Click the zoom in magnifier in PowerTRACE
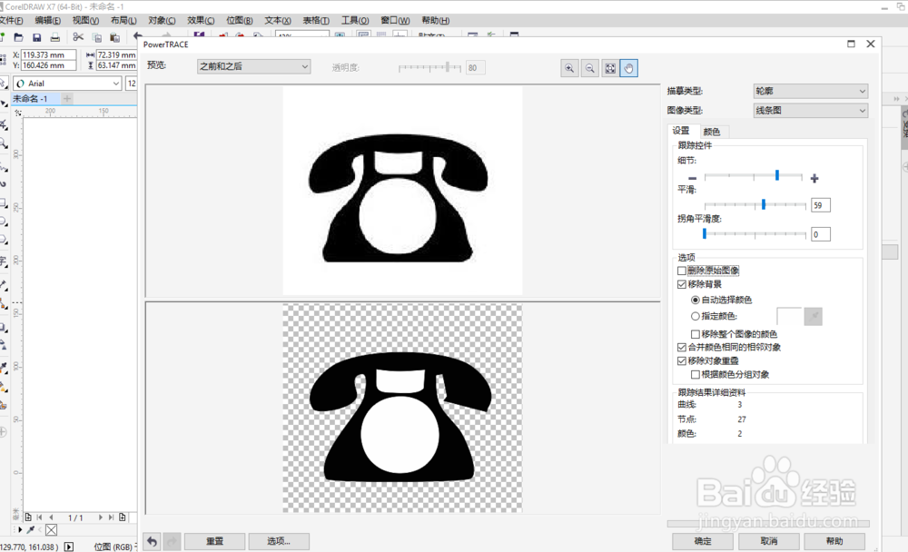Image resolution: width=908 pixels, height=552 pixels. pyautogui.click(x=570, y=68)
